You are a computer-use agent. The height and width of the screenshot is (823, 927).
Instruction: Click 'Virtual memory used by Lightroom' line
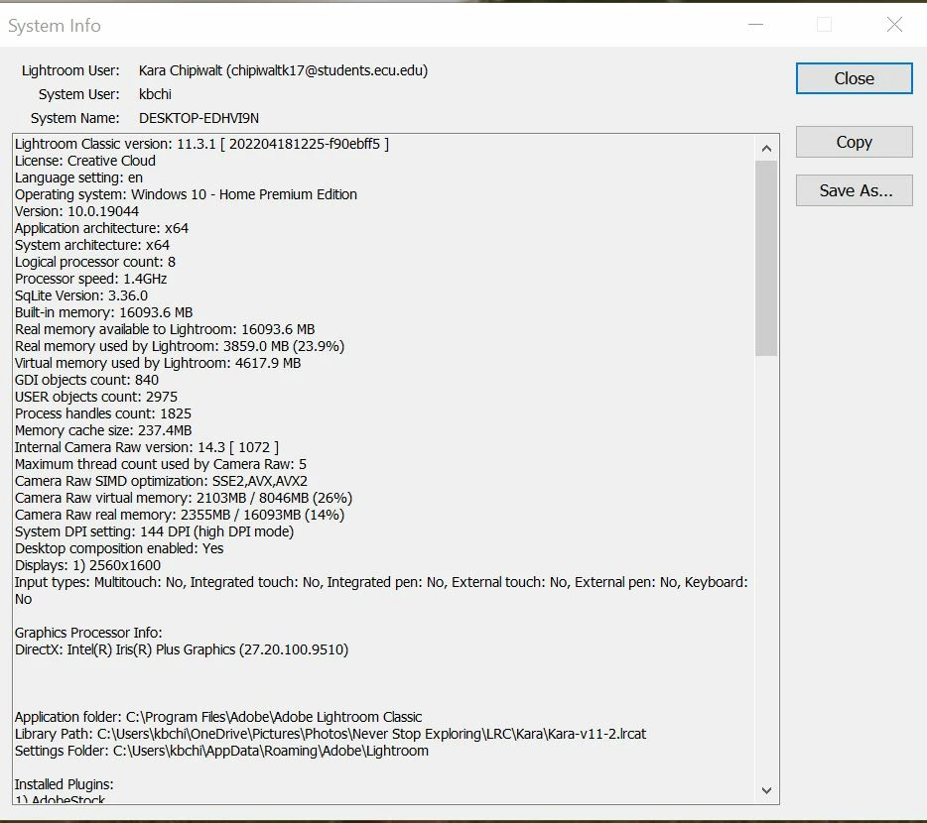tap(158, 363)
